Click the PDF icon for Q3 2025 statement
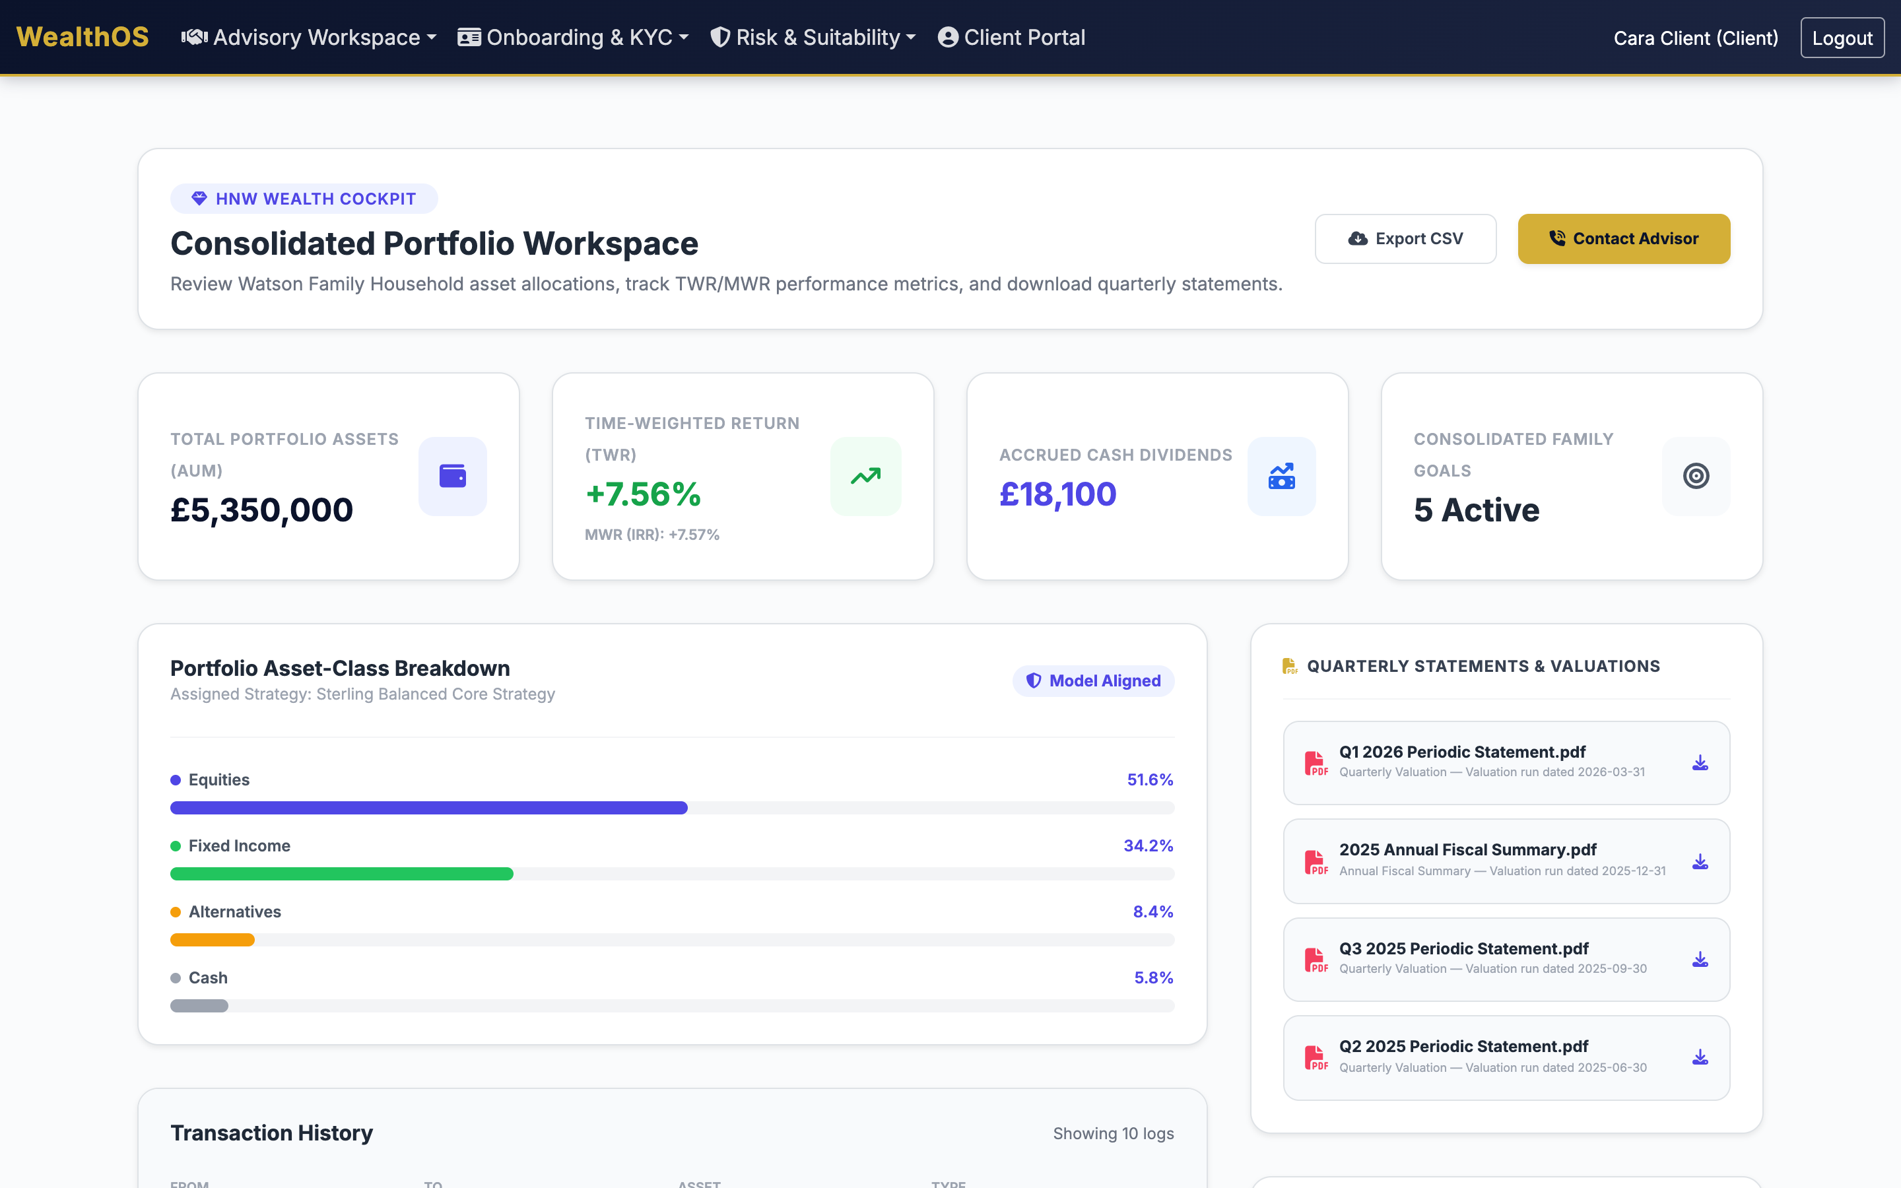1901x1188 pixels. tap(1316, 960)
